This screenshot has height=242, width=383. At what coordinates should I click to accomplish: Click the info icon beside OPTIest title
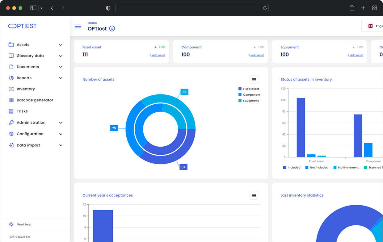112,29
